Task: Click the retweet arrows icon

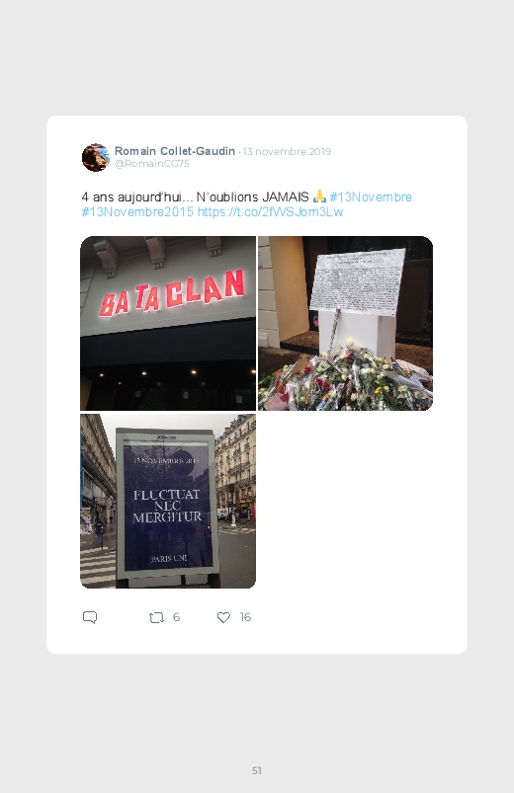Action: (156, 617)
